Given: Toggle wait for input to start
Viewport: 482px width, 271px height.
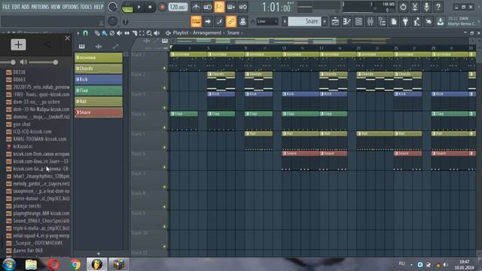Looking at the screenshot, I should (x=208, y=7).
